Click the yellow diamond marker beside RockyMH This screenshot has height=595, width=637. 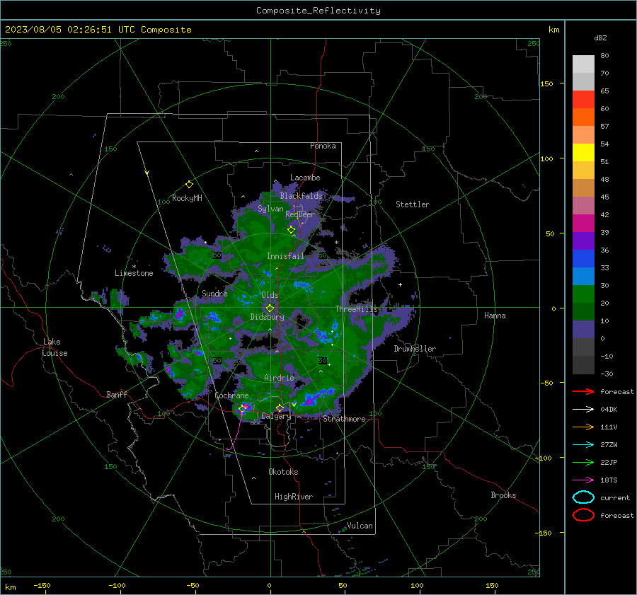click(189, 185)
